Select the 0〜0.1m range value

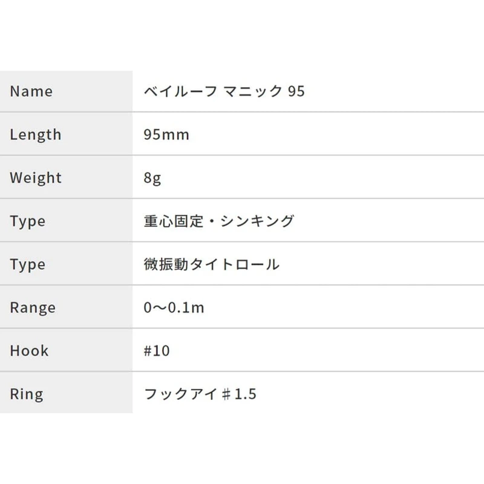click(174, 307)
